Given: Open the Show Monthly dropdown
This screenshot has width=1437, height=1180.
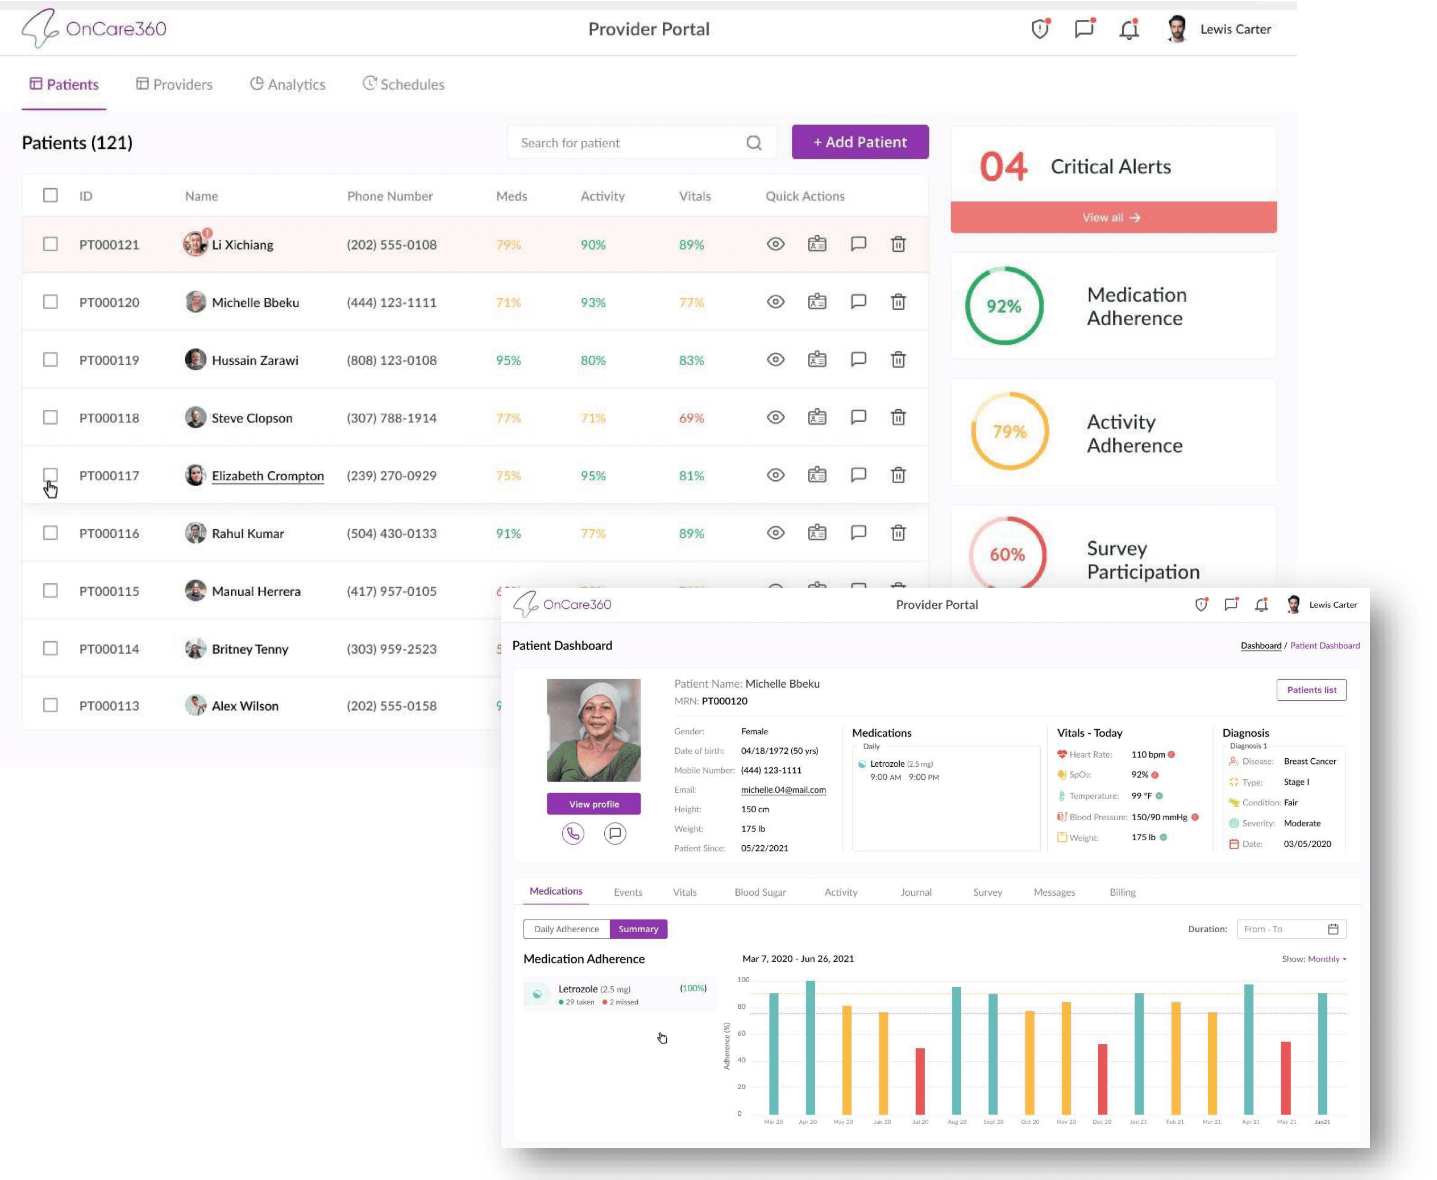Looking at the screenshot, I should (1327, 959).
